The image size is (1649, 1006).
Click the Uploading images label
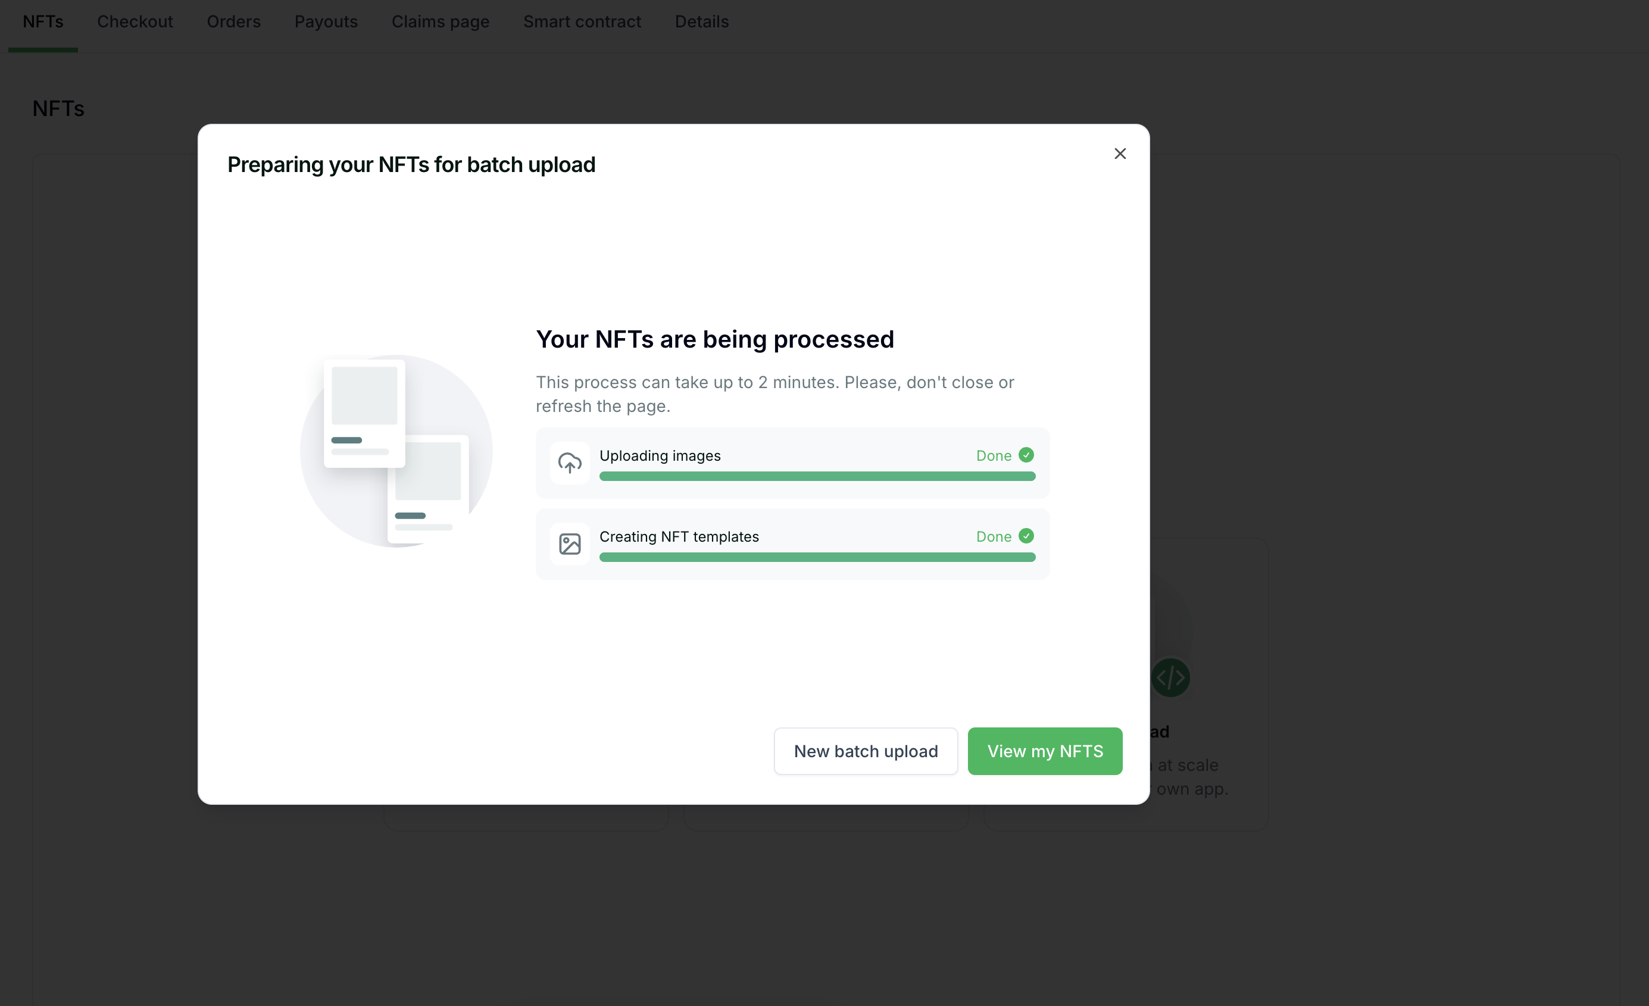pyautogui.click(x=660, y=456)
